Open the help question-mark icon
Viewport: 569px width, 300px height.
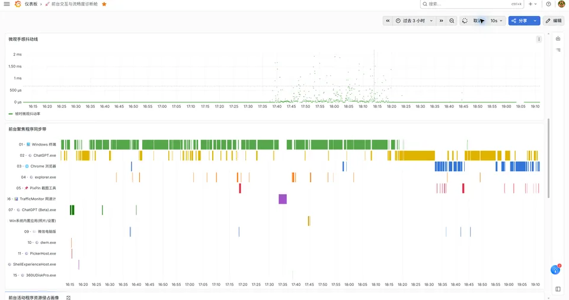pyautogui.click(x=548, y=4)
